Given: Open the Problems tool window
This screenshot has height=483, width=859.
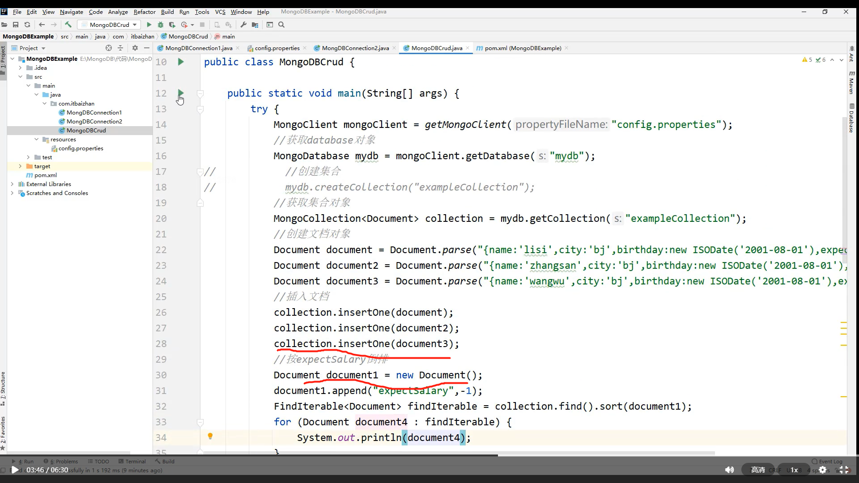Looking at the screenshot, I should point(61,461).
